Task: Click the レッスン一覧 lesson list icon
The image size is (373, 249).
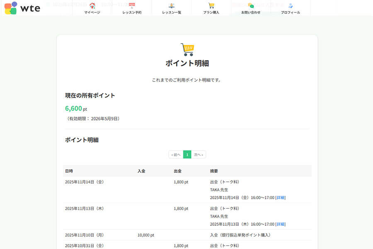Action: click(x=172, y=5)
